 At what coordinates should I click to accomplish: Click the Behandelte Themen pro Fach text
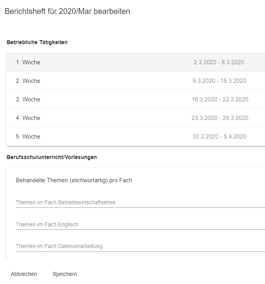(74, 180)
